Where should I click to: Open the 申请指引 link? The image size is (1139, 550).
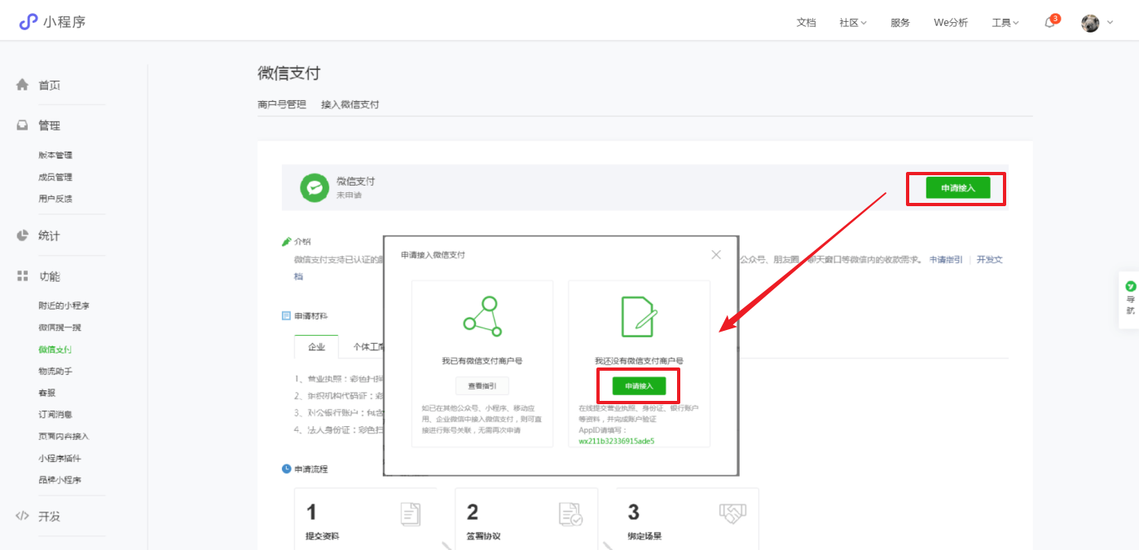tap(946, 260)
